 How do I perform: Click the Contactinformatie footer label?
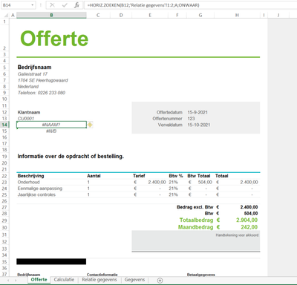pos(102,275)
